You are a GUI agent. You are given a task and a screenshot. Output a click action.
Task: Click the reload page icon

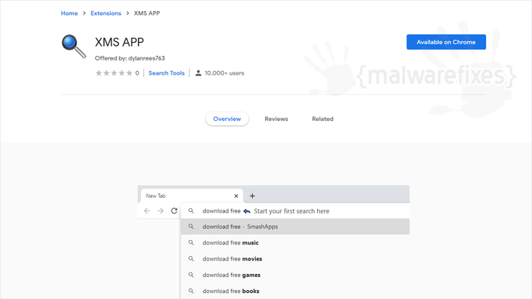pyautogui.click(x=174, y=211)
